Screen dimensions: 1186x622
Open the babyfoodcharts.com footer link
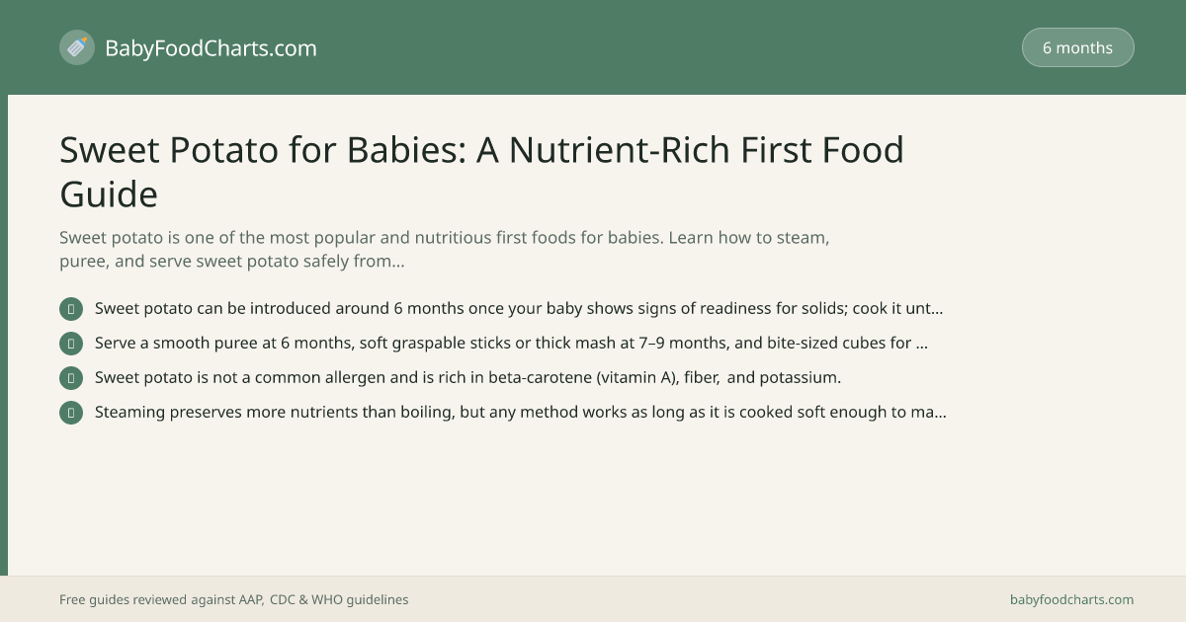pos(1071,599)
